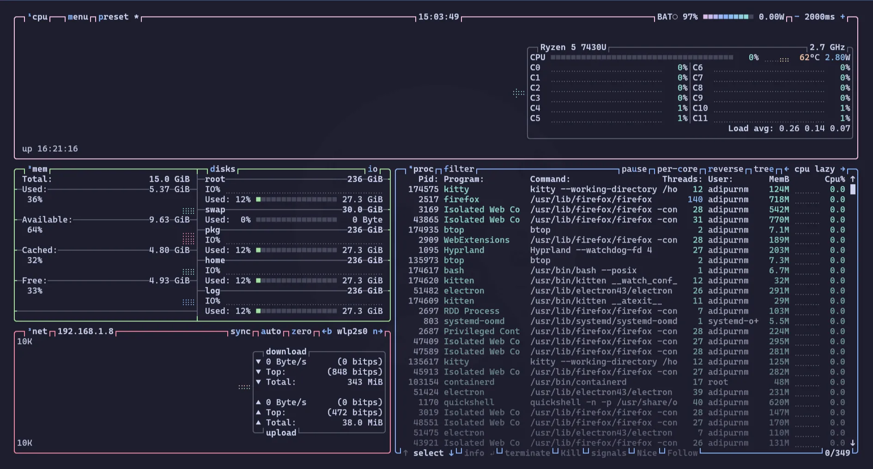Click the Threads column header
Image resolution: width=873 pixels, height=469 pixels.
[x=682, y=179]
